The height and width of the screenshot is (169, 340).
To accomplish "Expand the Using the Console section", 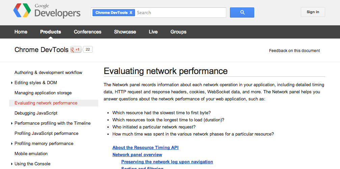I will [12, 164].
